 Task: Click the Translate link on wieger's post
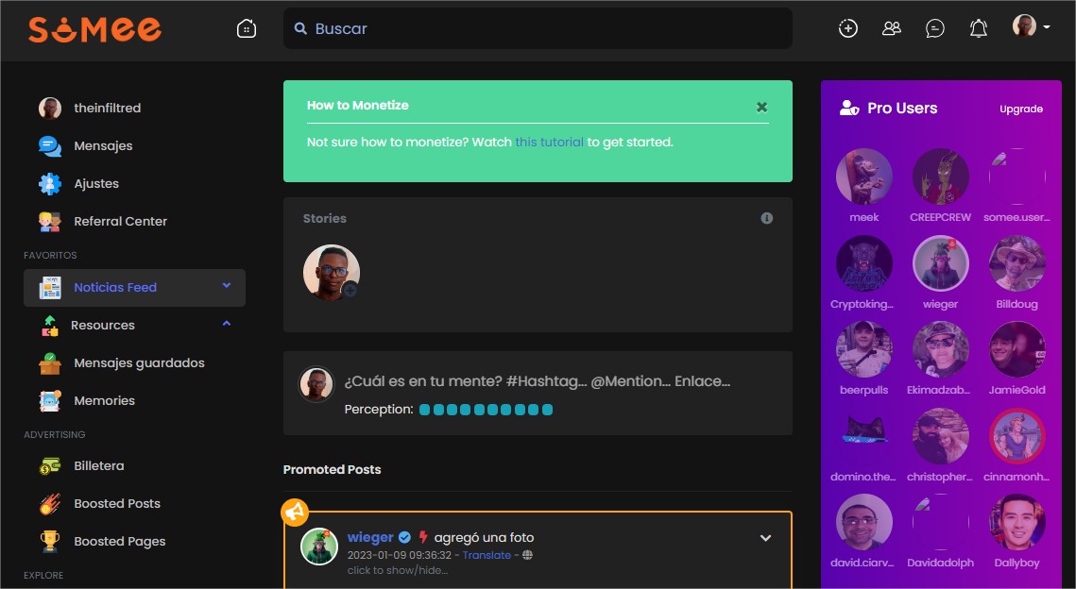click(x=487, y=555)
